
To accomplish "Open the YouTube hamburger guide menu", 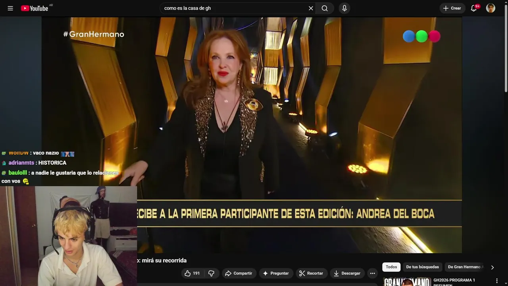I will click(x=10, y=8).
